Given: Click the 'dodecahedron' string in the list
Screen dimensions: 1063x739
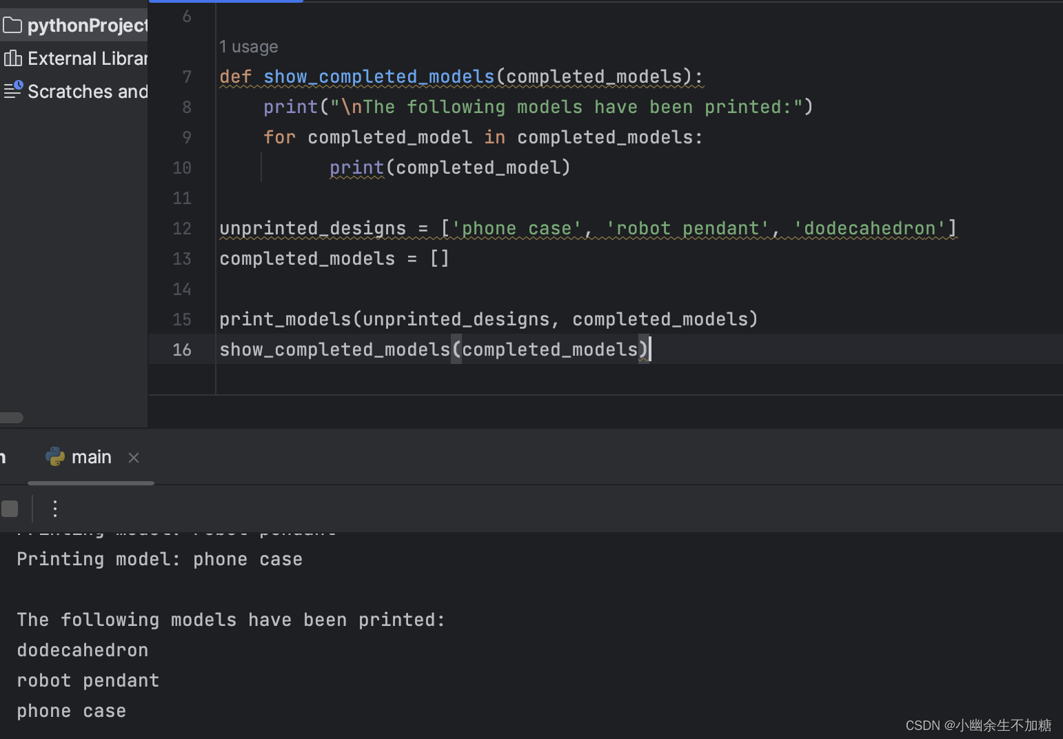Looking at the screenshot, I should 869,228.
